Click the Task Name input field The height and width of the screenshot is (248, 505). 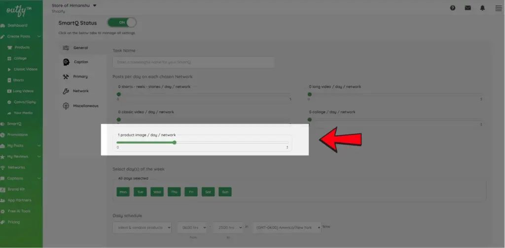pos(193,62)
